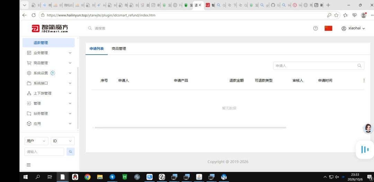Show hidden tray icons chevron
This screenshot has height=182, width=374.
pyautogui.click(x=325, y=177)
